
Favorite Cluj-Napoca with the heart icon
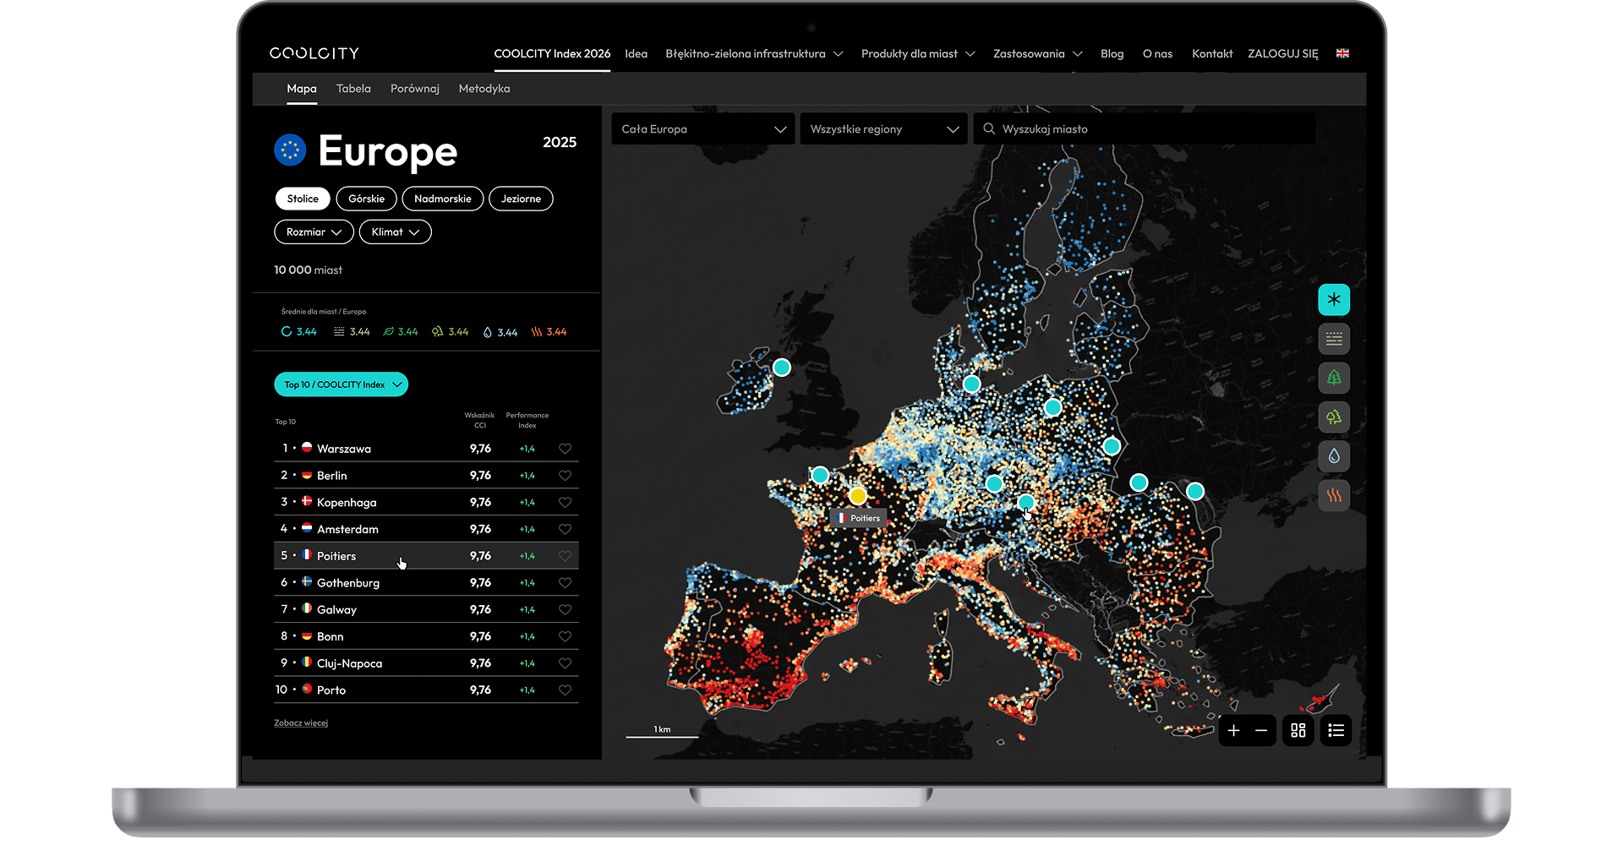(x=566, y=663)
